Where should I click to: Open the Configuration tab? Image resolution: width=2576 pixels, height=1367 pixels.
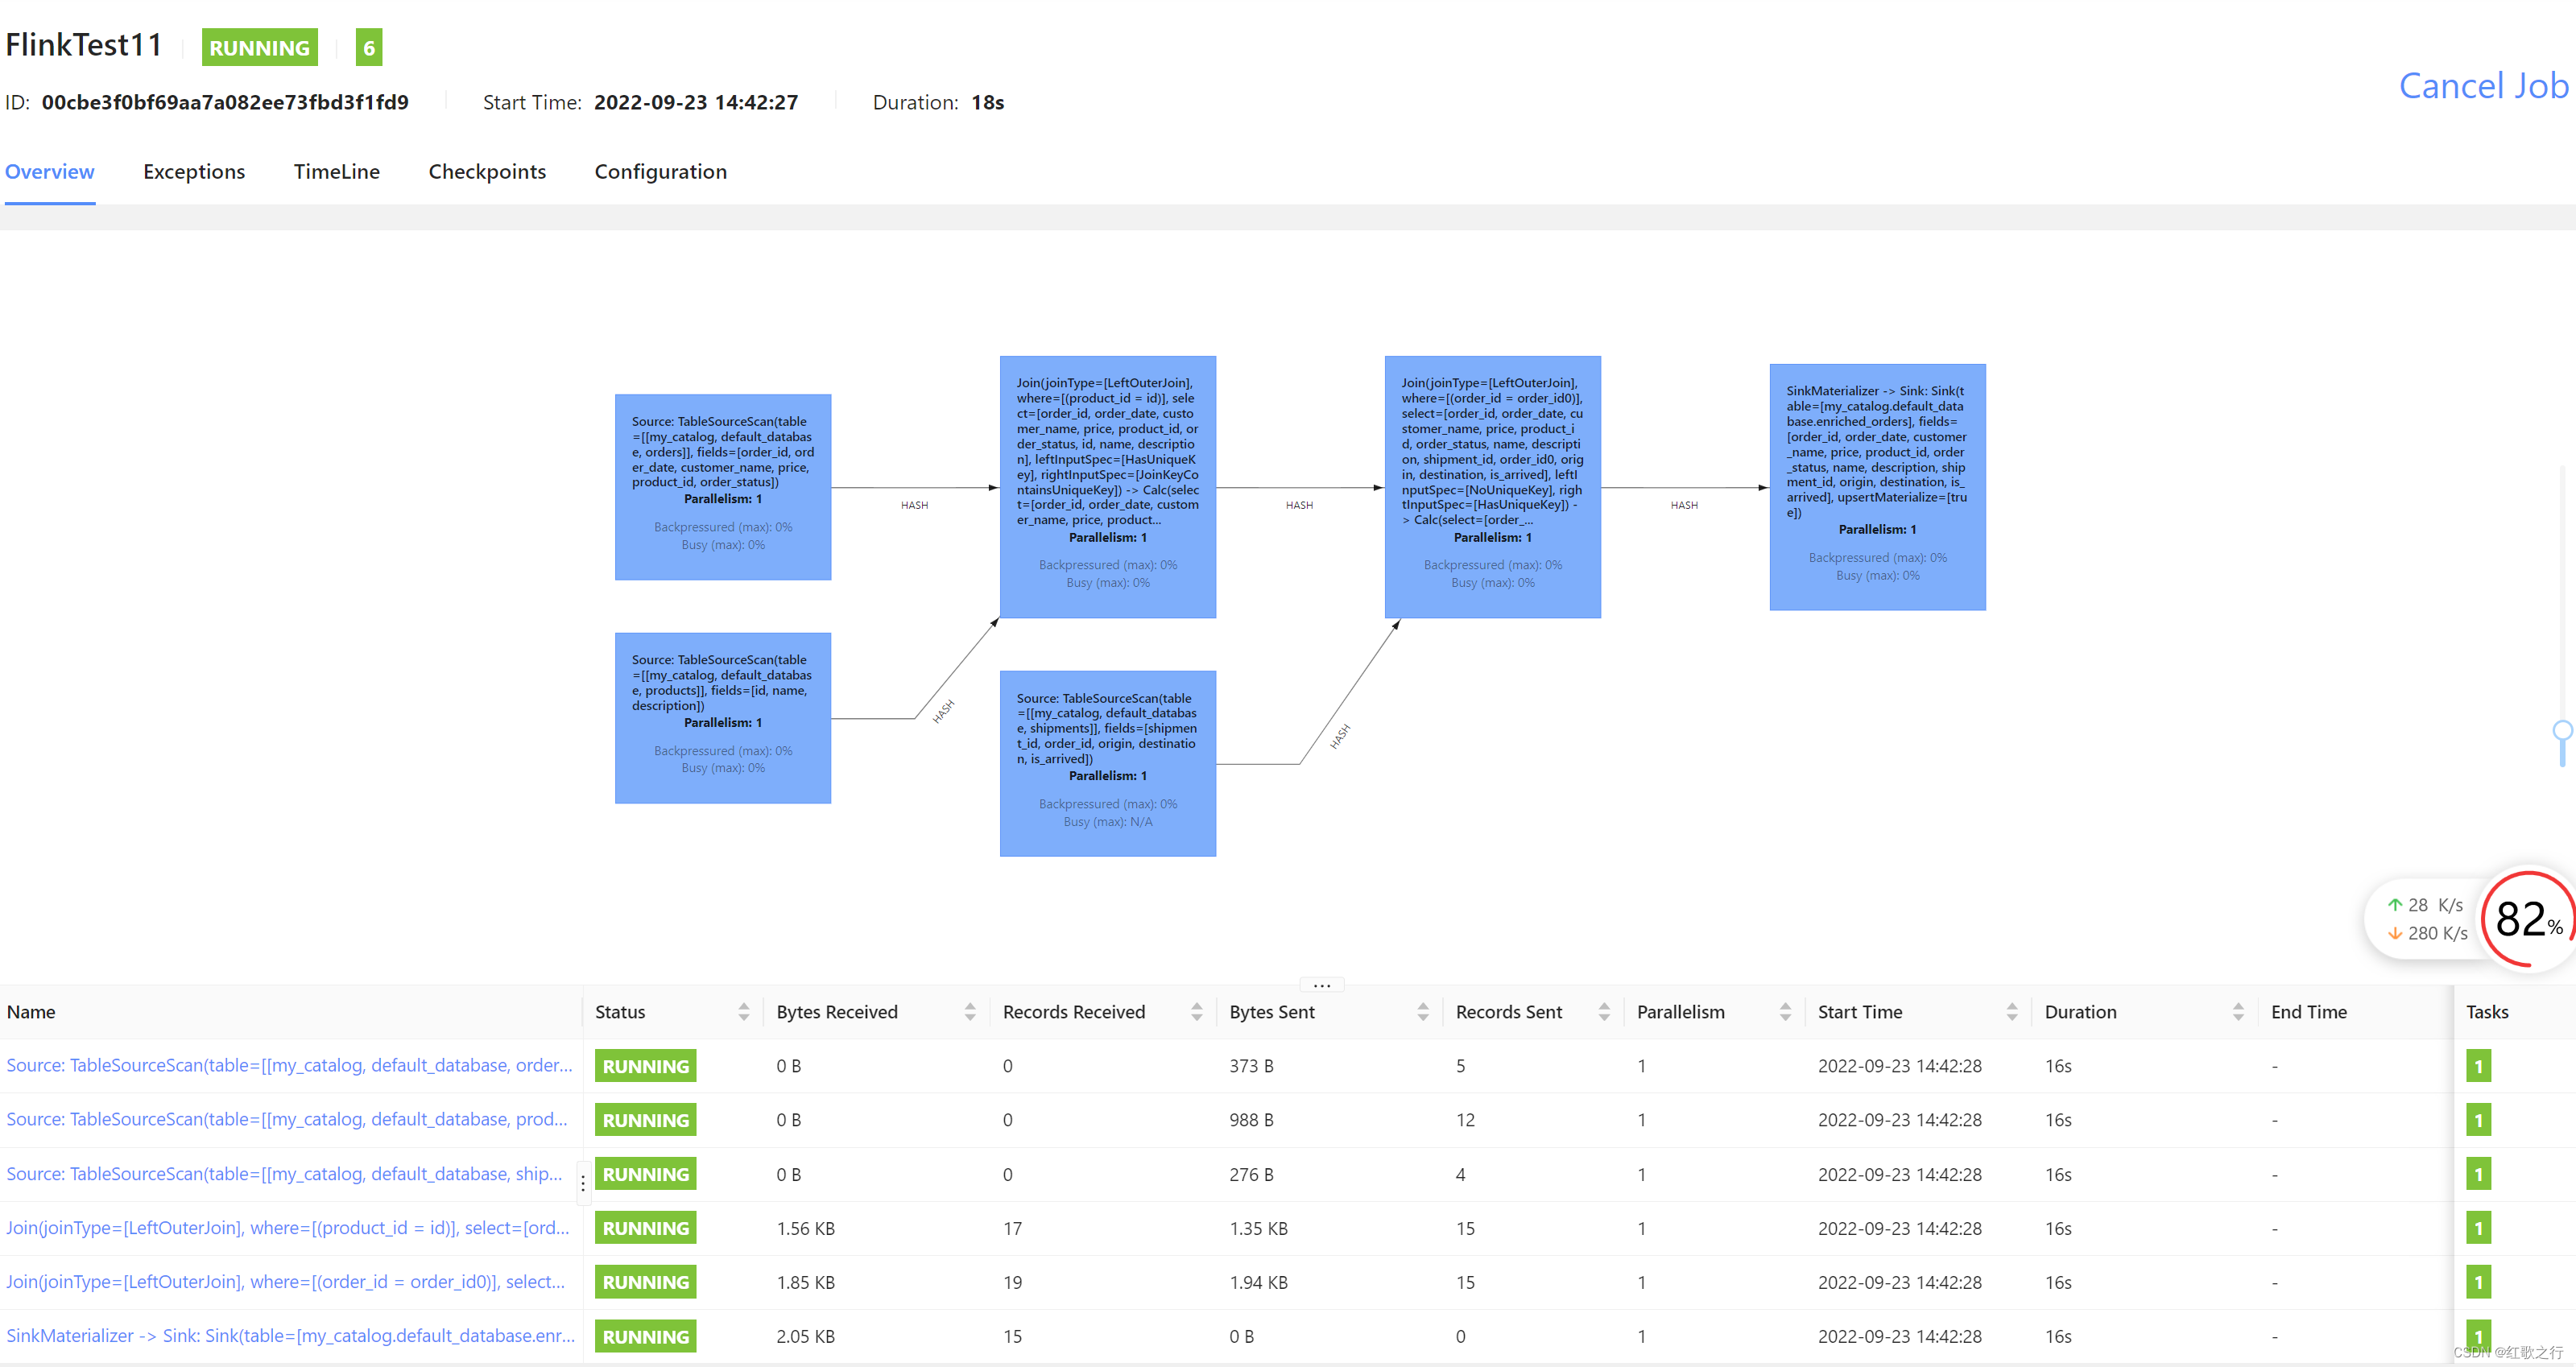660,172
